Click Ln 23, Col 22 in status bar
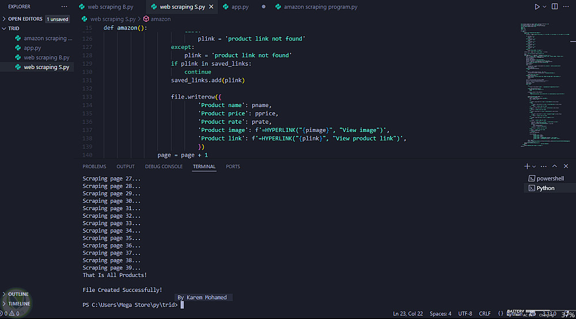The height and width of the screenshot is (319, 576). point(408,313)
